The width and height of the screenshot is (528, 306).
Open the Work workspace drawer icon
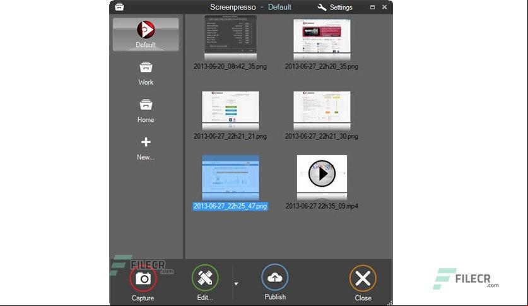tap(146, 68)
